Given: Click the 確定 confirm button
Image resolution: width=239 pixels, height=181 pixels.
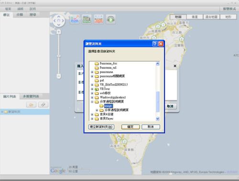Looking at the screenshot, I should 130,127.
